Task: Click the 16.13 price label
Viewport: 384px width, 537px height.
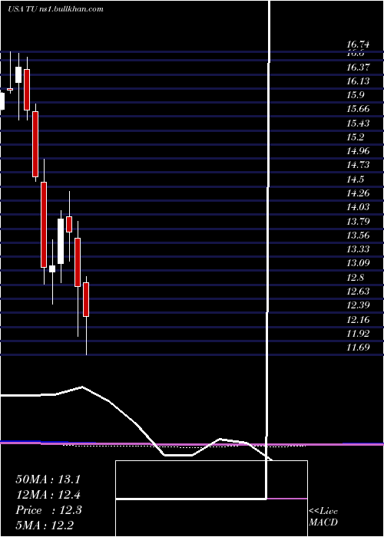Action: click(358, 81)
